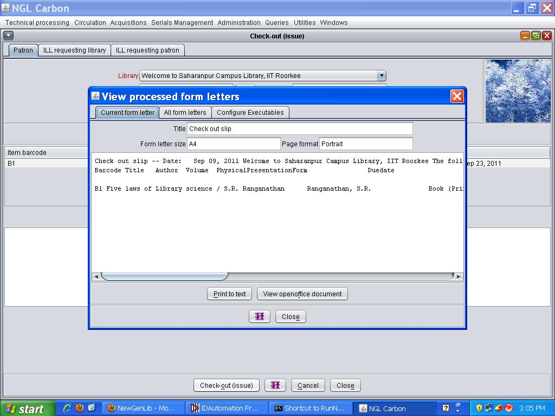Click the help icon beside Check-out button
This screenshot has width=555, height=416.
(x=275, y=385)
